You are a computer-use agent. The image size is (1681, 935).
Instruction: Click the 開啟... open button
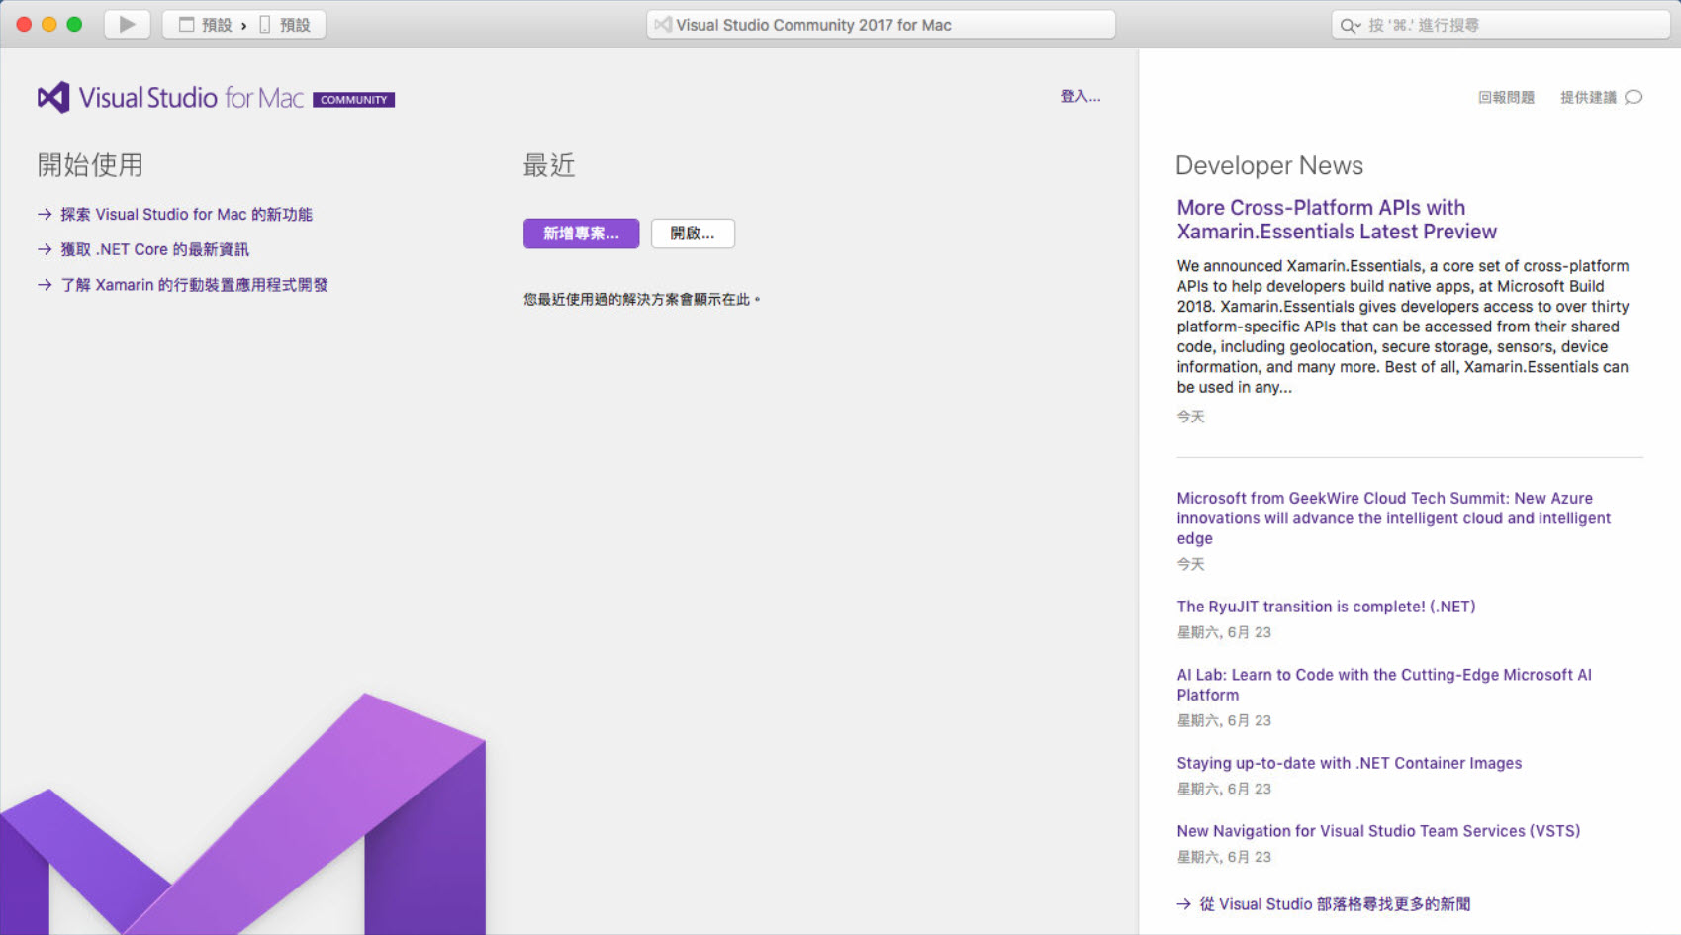[693, 234]
